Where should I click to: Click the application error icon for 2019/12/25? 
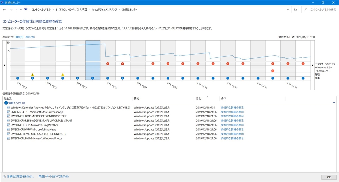coord(198,64)
